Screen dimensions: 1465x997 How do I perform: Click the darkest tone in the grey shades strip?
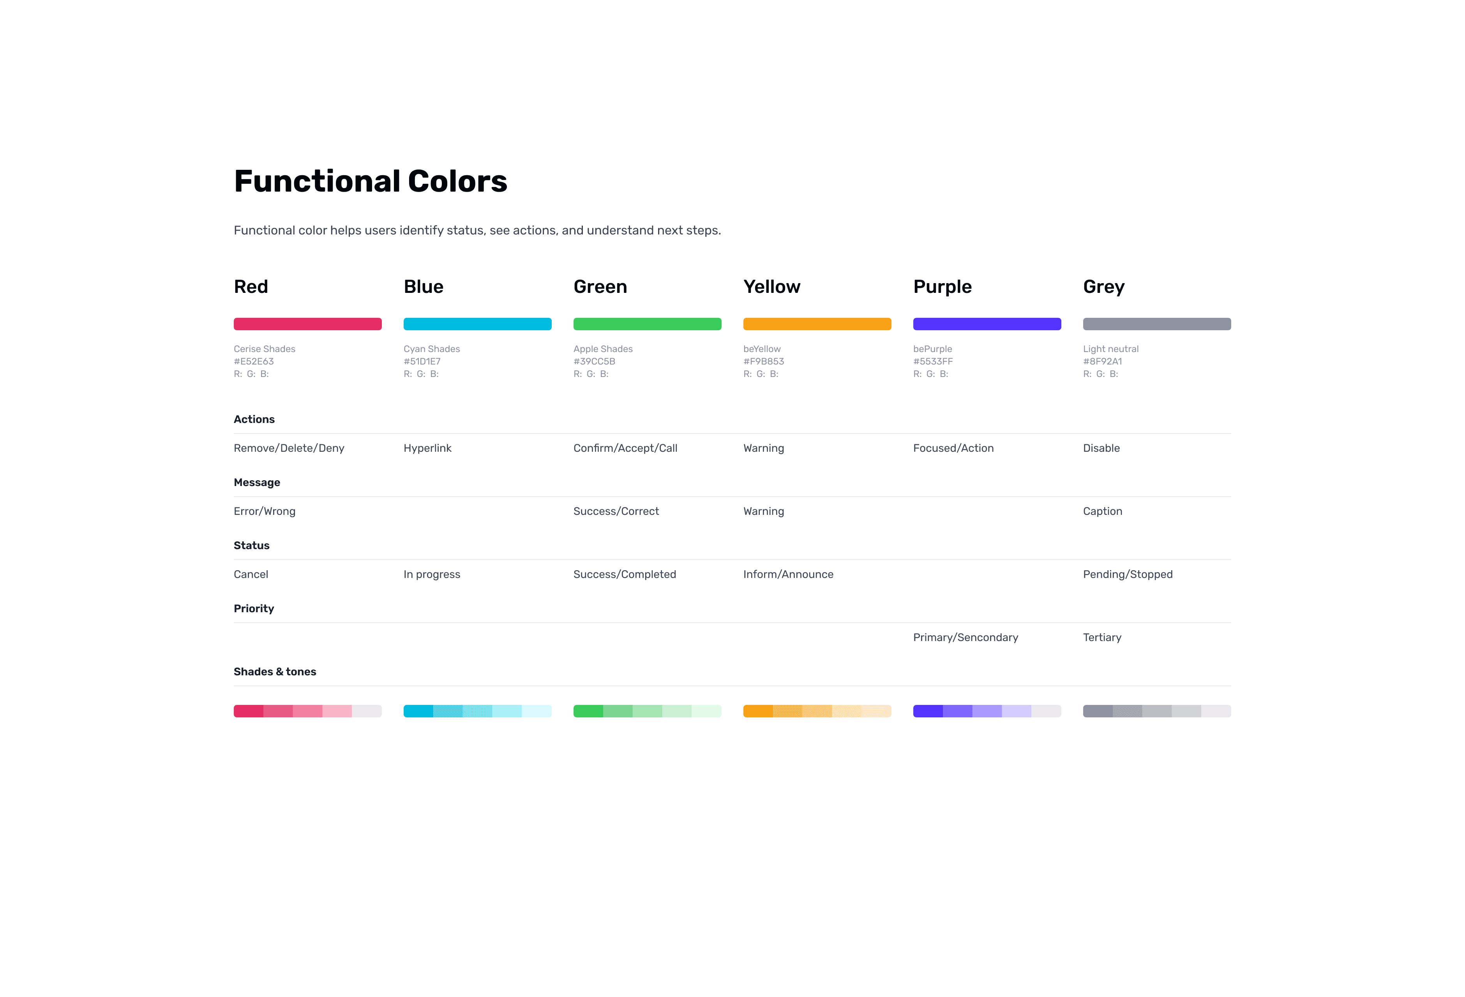pyautogui.click(x=1098, y=711)
